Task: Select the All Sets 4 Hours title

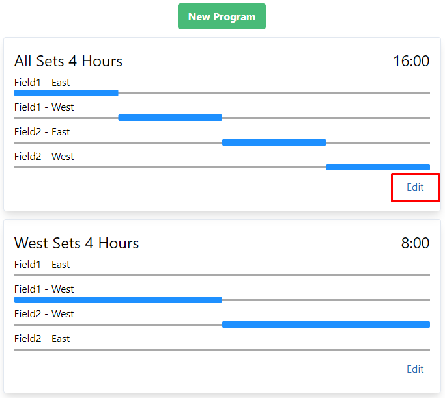Action: click(x=68, y=62)
